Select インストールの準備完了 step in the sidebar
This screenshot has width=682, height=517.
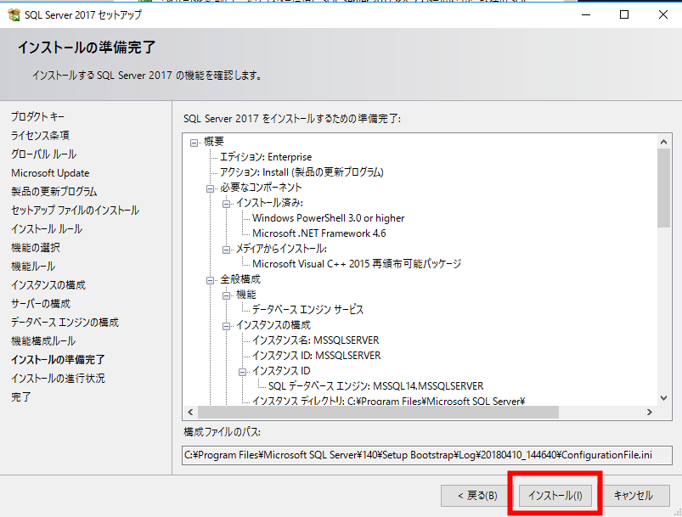click(x=58, y=360)
